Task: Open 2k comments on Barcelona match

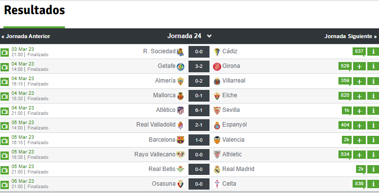Action: (x=347, y=140)
